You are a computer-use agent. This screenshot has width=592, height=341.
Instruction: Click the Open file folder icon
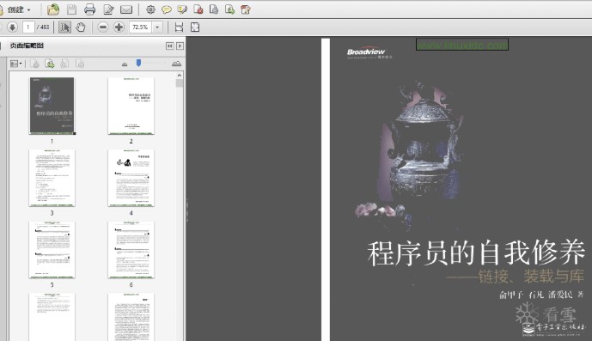coord(53,9)
